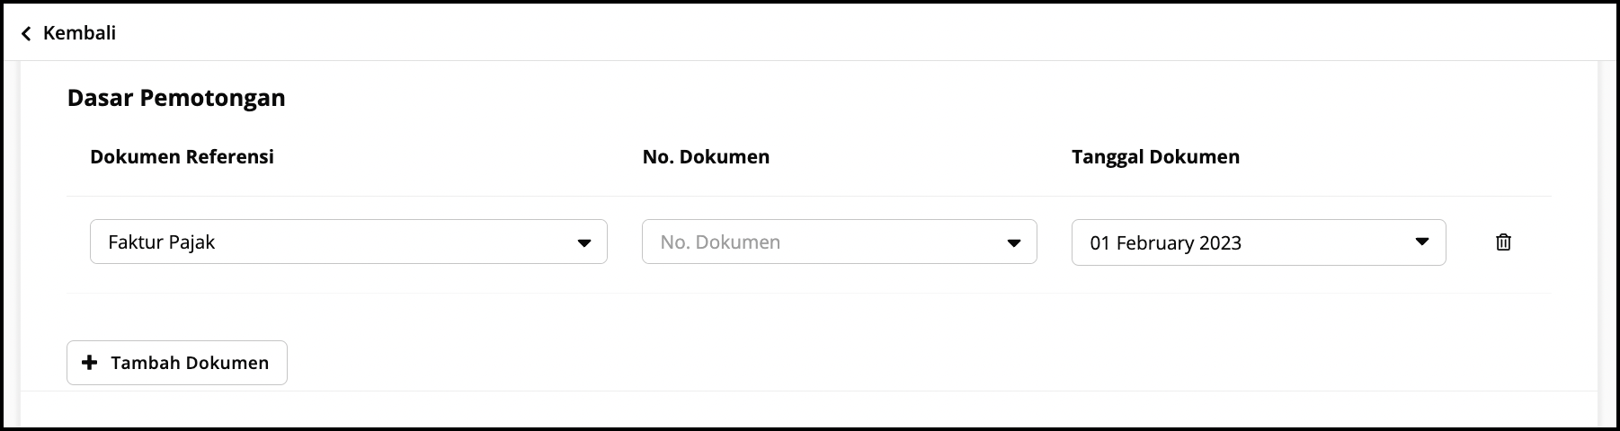Click the back chevron icon
Viewport: 1620px width, 431px height.
point(26,34)
